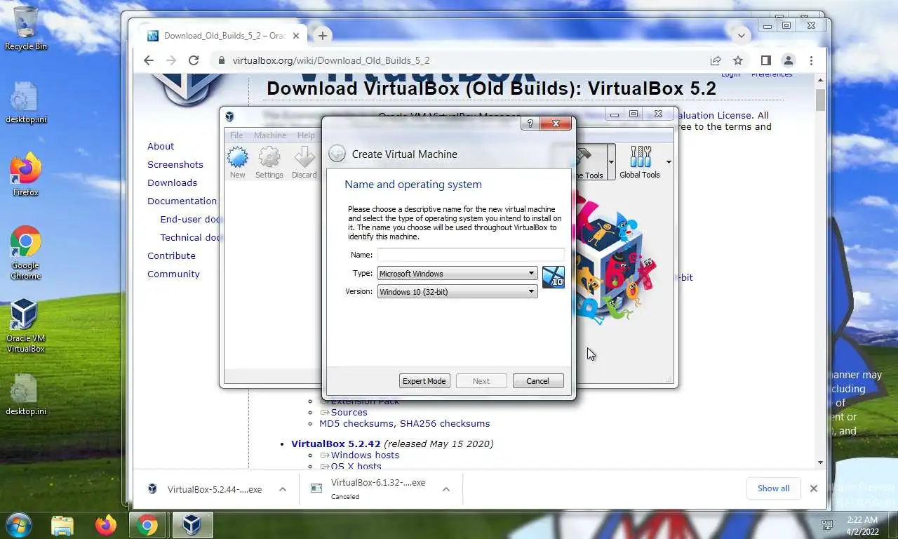Click the Firefox taskbar icon
The width and height of the screenshot is (898, 539).
point(106,525)
